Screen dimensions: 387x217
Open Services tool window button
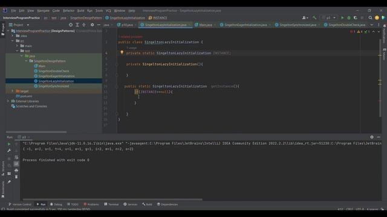coord(131,204)
